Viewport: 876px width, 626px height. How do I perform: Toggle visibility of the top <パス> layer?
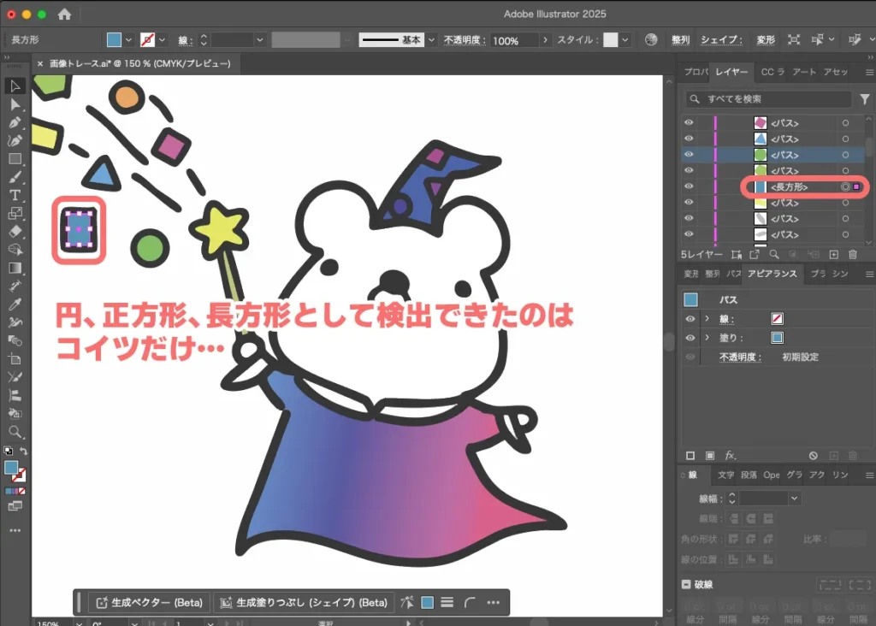[689, 123]
